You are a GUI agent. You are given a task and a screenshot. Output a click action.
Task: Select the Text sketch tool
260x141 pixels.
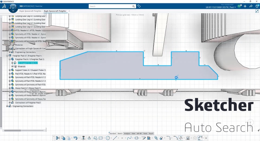pyautogui.click(x=144, y=138)
